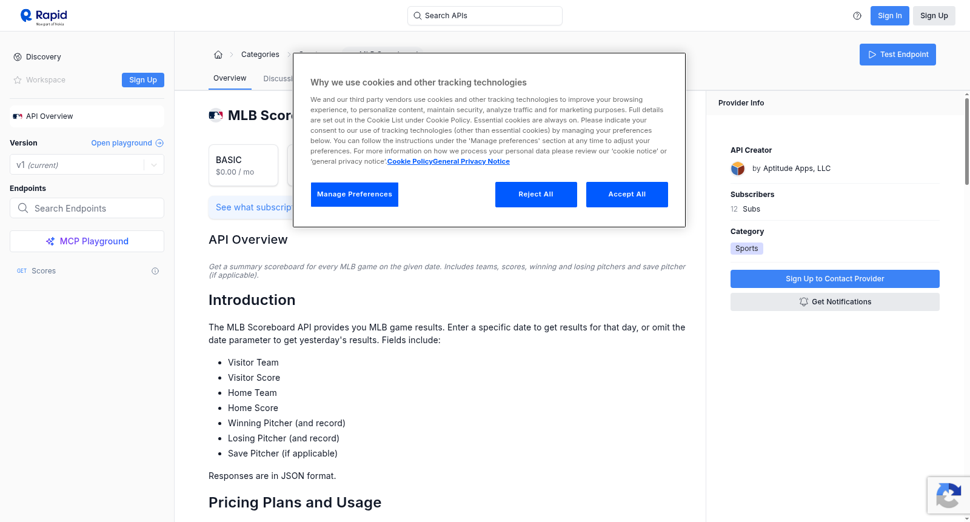Viewport: 970px width, 522px height.
Task: Click Sign In in the header
Action: pyautogui.click(x=890, y=16)
